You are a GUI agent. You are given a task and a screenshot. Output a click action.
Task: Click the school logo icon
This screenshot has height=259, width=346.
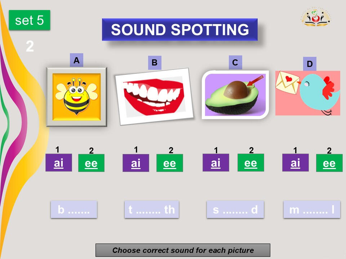[316, 18]
